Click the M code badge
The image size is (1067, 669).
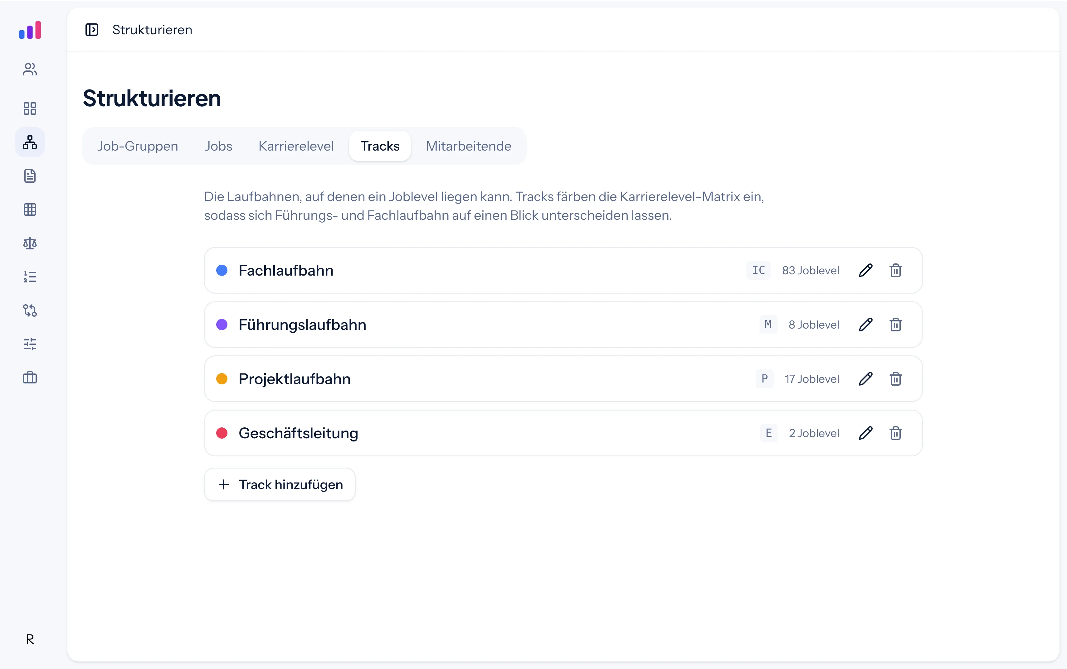click(x=768, y=325)
